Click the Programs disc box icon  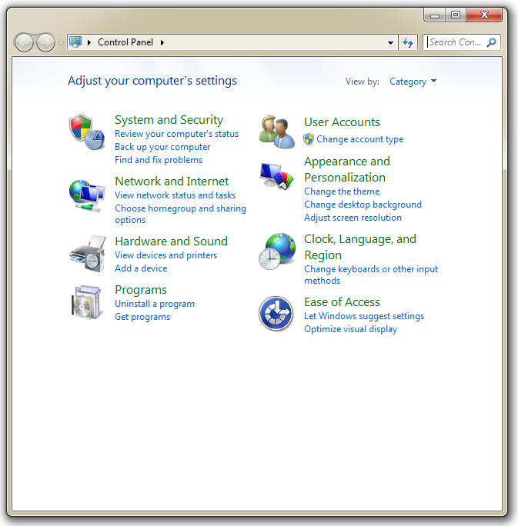click(86, 302)
